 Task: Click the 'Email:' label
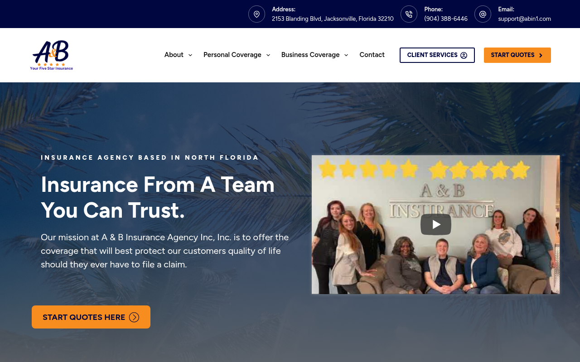(506, 9)
